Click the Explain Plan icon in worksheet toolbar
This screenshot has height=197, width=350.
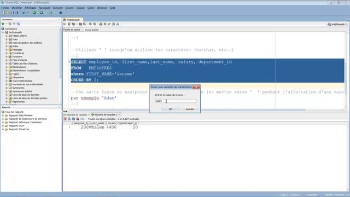(x=73, y=24)
